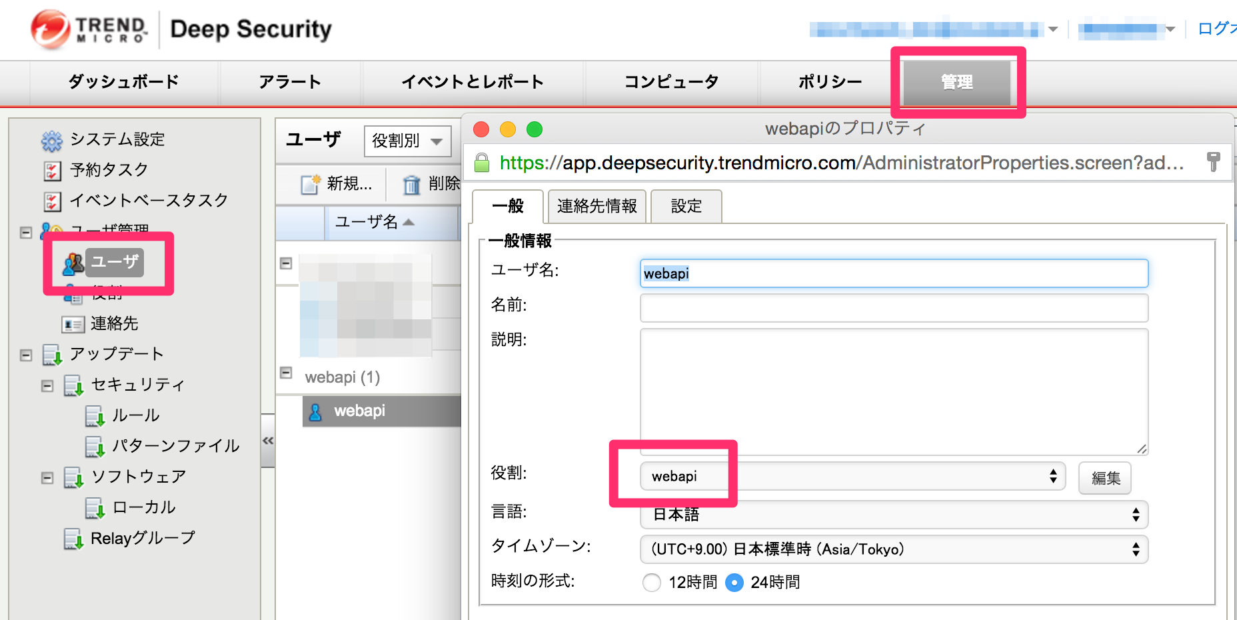Select the 24時間 time format
Image resolution: width=1237 pixels, height=620 pixels.
734,583
